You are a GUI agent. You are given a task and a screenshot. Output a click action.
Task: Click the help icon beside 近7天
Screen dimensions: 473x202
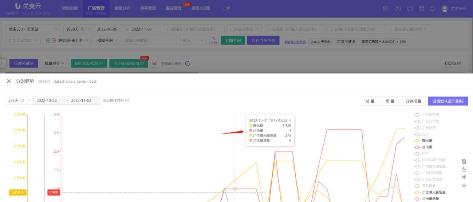point(23,100)
